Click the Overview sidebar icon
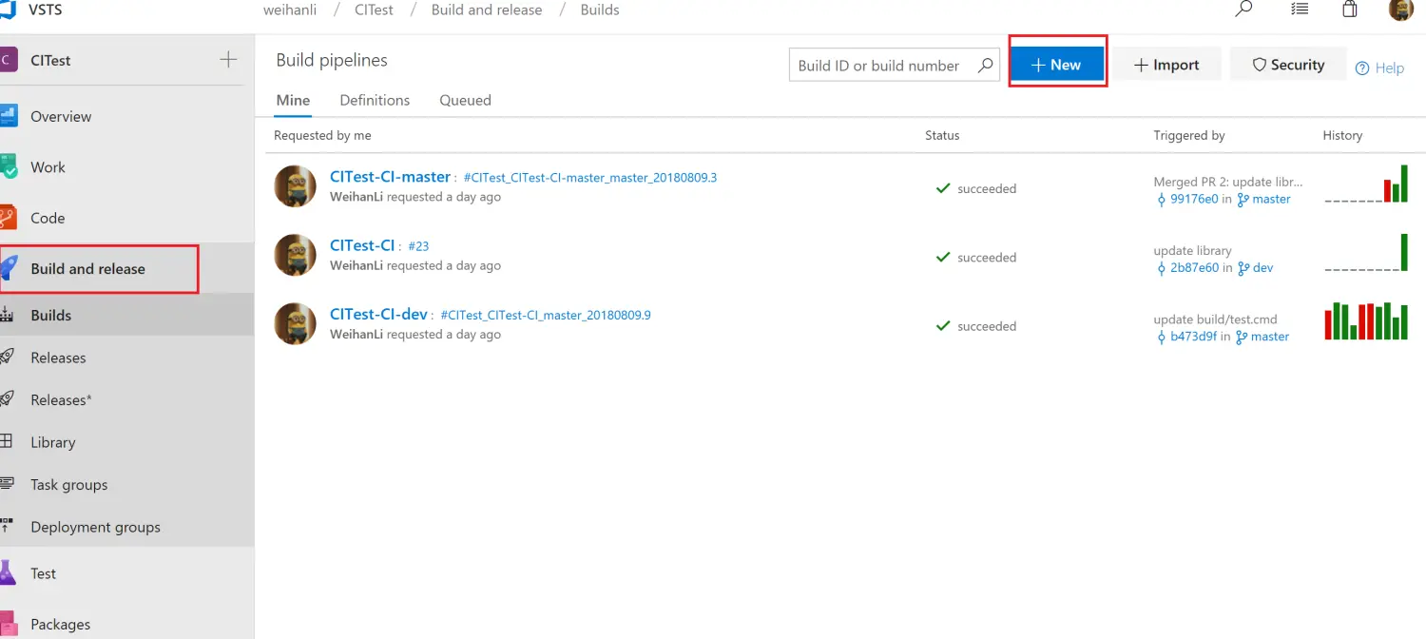1426x639 pixels. (x=9, y=116)
